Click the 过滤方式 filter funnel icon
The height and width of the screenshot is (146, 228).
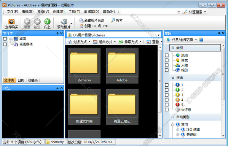(x=70, y=42)
